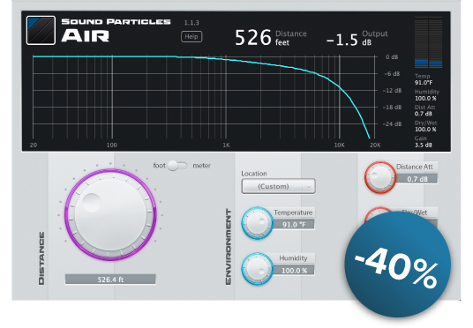The image size is (473, 328).
Task: Click the 91.0 °F temperature value field
Action: 294,225
